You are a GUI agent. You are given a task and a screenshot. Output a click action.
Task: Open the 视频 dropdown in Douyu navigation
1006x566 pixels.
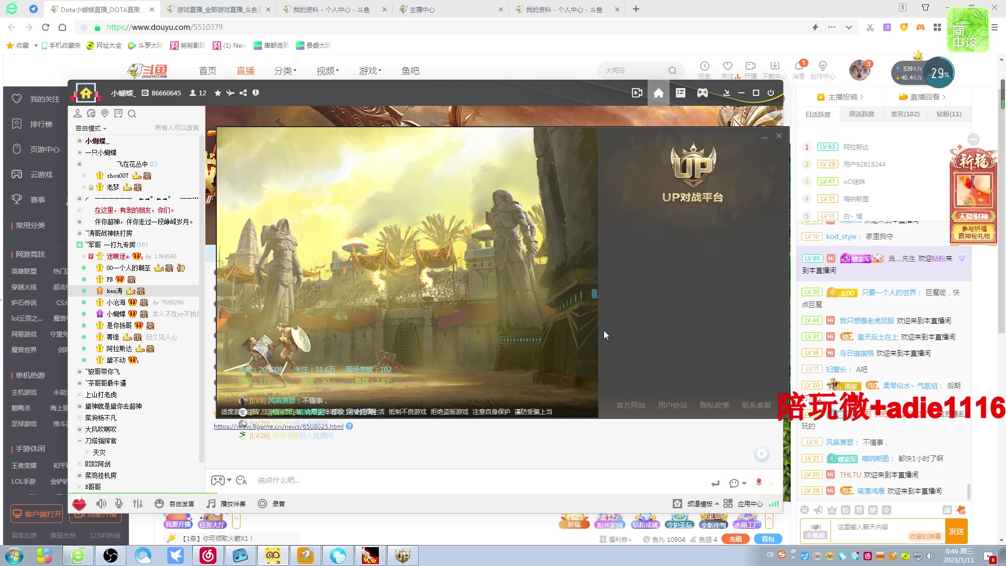click(327, 71)
